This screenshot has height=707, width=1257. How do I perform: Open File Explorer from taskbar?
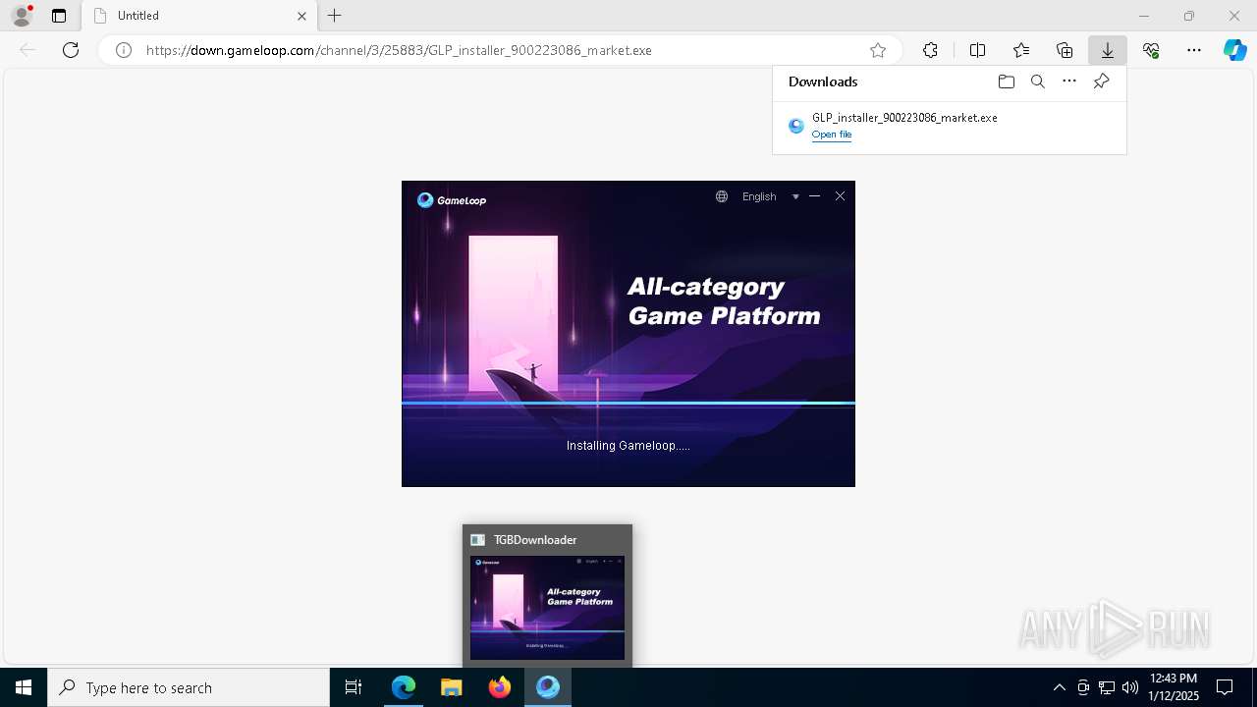click(x=452, y=687)
